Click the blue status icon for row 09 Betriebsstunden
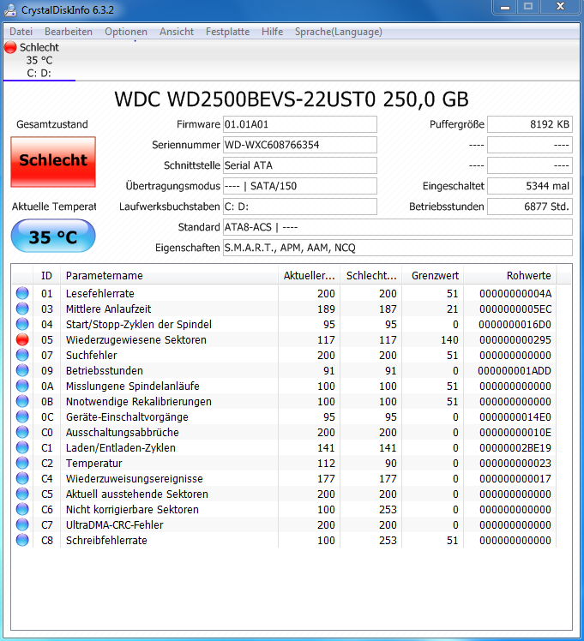 [x=22, y=370]
